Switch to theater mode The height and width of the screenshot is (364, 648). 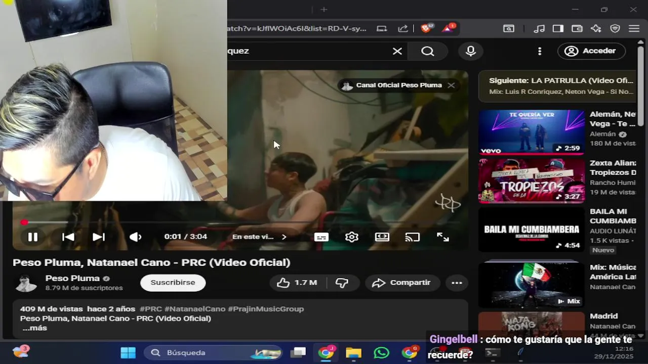click(382, 237)
